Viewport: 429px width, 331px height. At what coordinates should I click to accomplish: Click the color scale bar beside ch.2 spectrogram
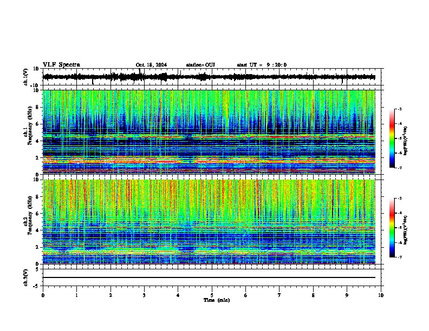[x=392, y=228]
